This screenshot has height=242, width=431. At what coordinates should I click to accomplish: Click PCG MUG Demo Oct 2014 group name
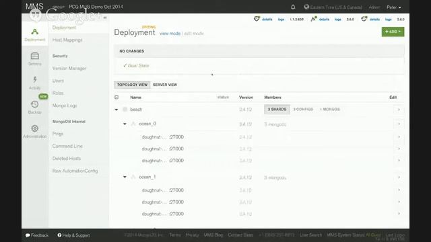pos(96,7)
